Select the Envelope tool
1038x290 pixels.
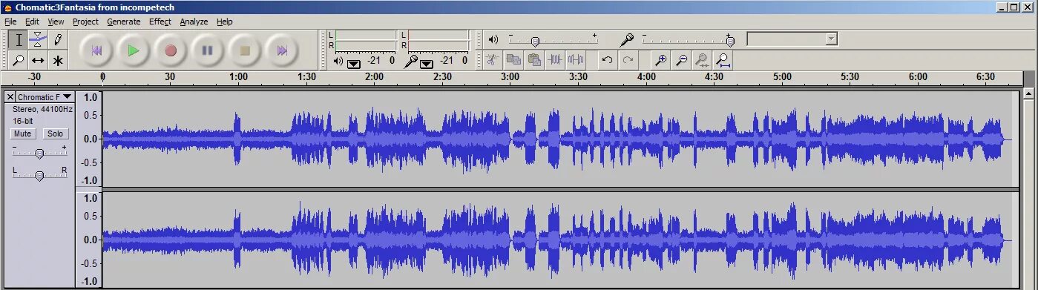pyautogui.click(x=39, y=40)
